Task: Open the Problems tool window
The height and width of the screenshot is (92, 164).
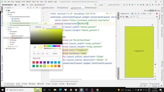Action: click(32, 84)
